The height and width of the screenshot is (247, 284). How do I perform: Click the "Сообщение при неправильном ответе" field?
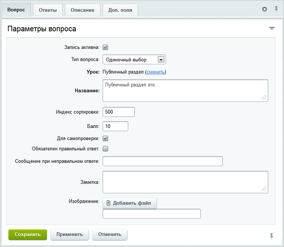pos(163,161)
